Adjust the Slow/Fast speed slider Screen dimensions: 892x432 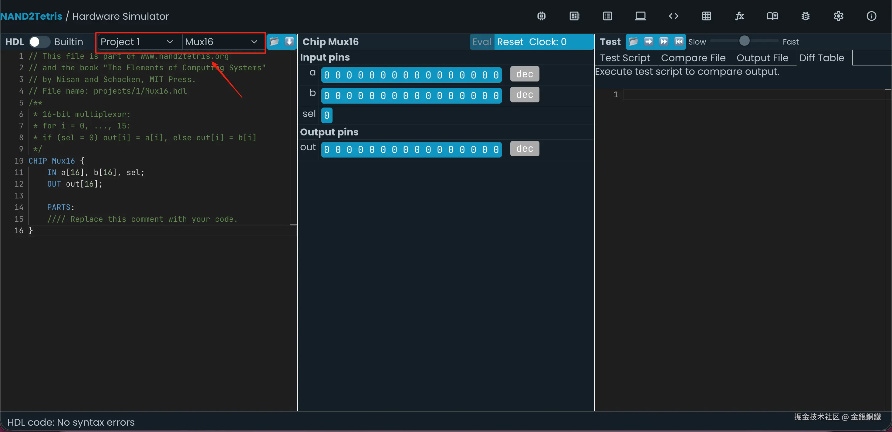point(744,41)
